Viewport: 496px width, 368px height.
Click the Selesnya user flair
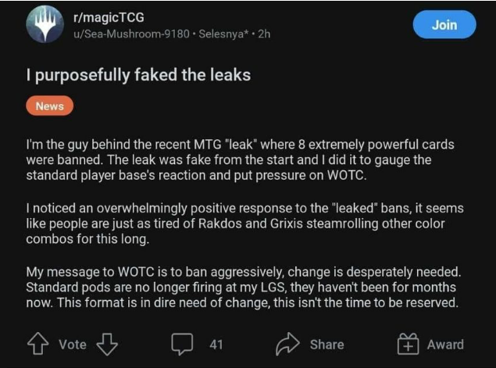tap(223, 34)
